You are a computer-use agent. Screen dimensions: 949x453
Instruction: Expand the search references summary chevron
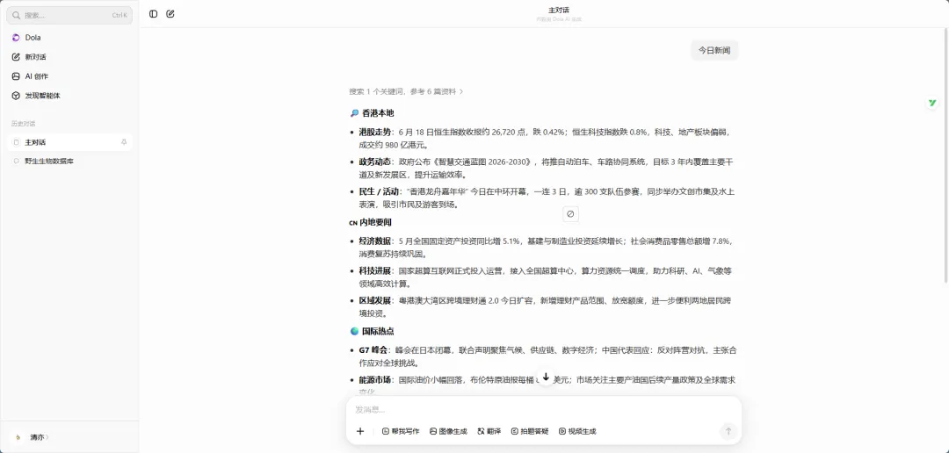coord(461,92)
